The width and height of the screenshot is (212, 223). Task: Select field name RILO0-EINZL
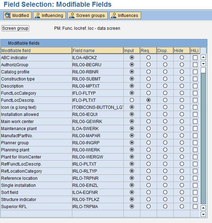85,185
